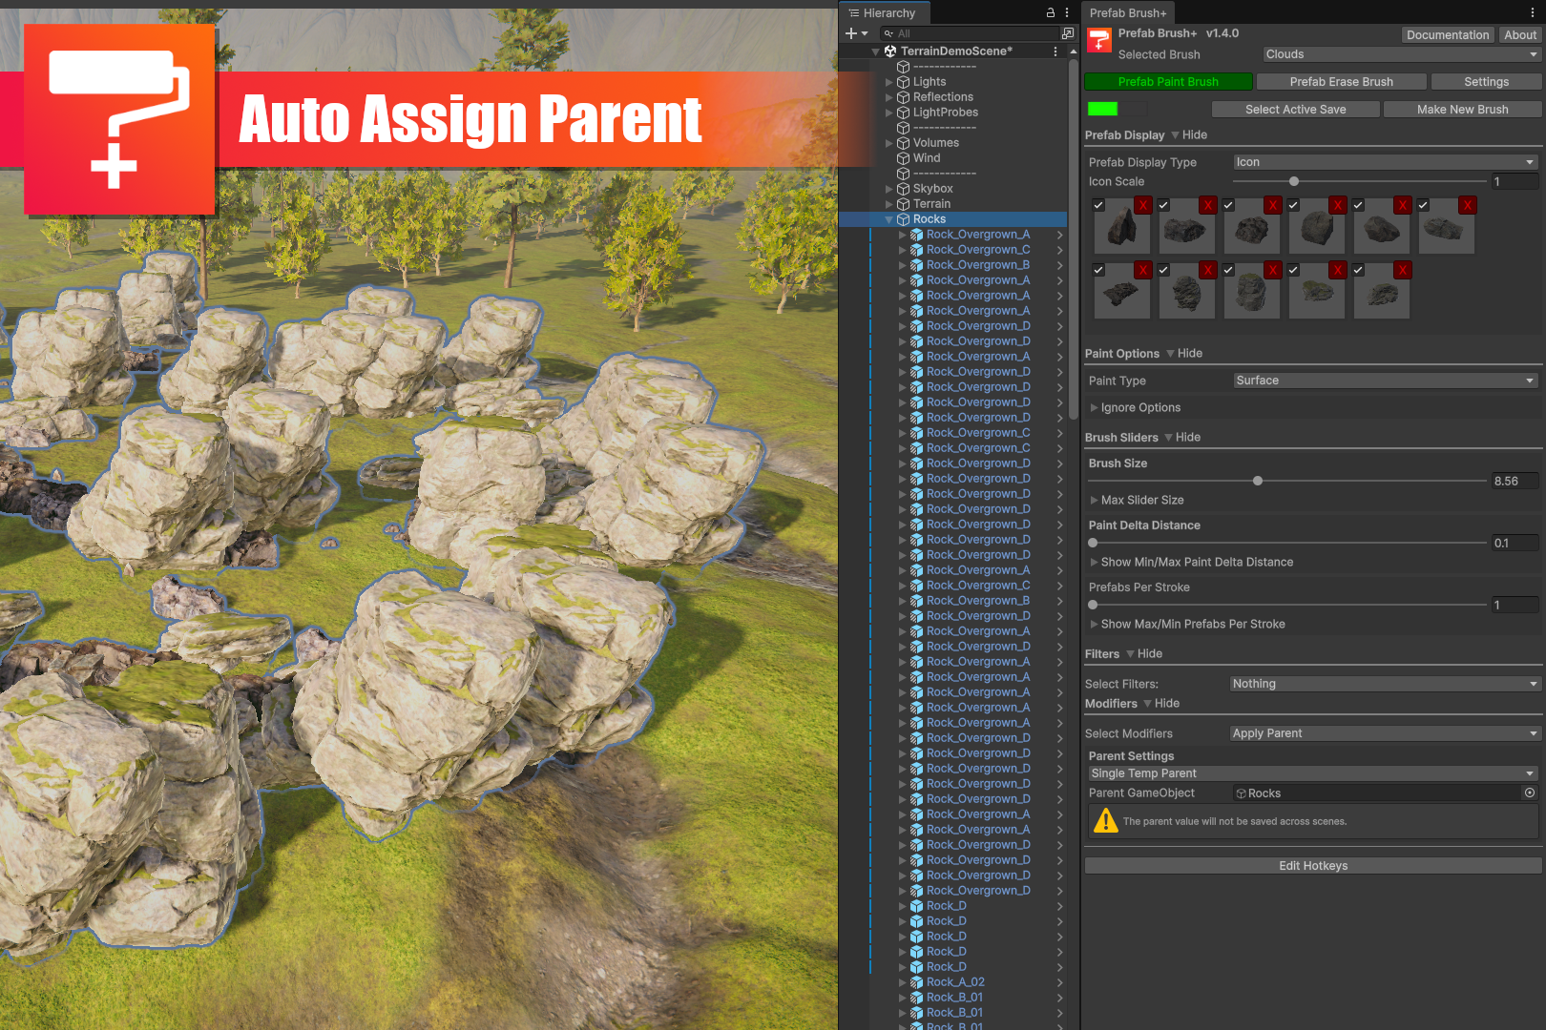Click the Edit Hotkeys button
Image resolution: width=1546 pixels, height=1030 pixels.
tap(1313, 865)
